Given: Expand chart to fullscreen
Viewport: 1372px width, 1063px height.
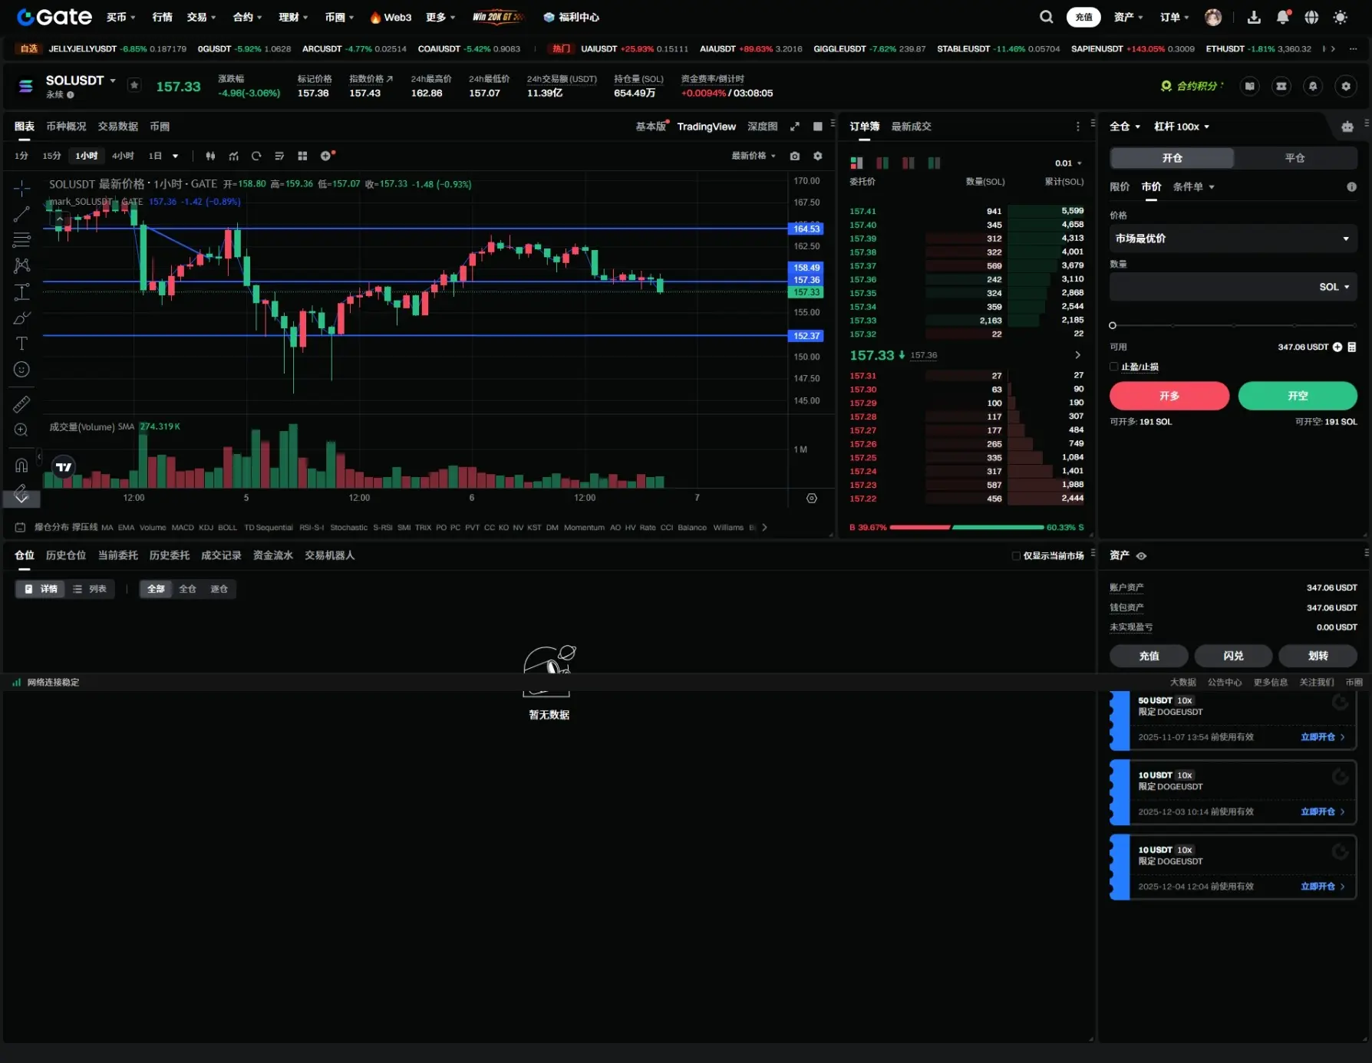Looking at the screenshot, I should 795,127.
